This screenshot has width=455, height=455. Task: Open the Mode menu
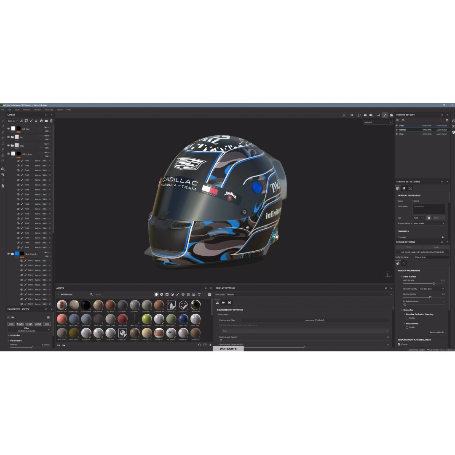(17, 110)
